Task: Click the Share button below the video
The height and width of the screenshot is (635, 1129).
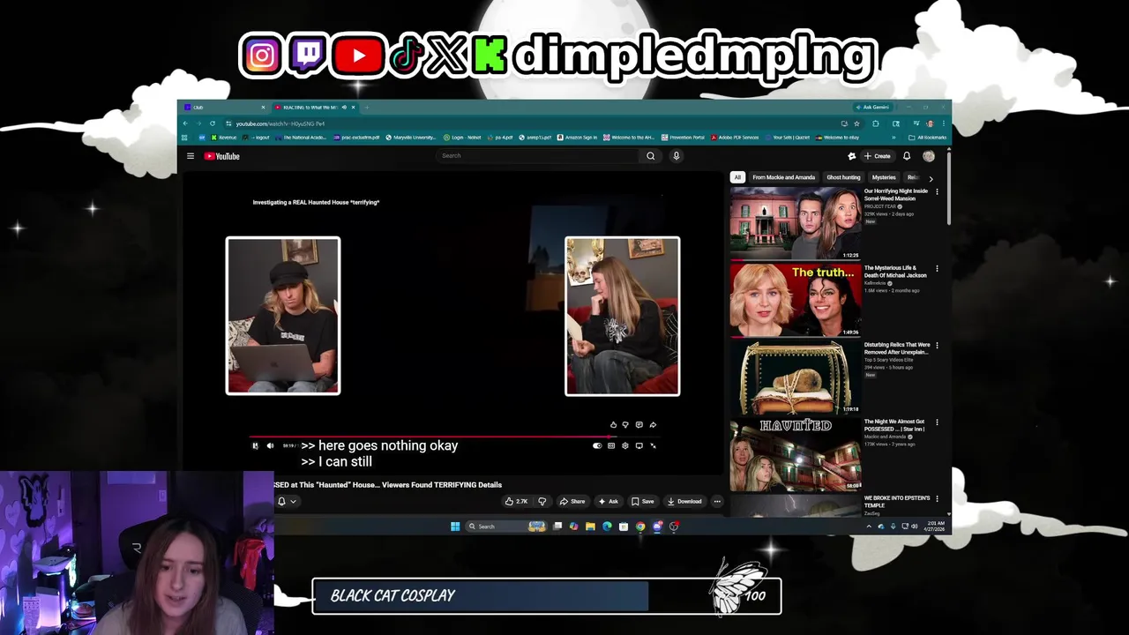Action: 572,502
